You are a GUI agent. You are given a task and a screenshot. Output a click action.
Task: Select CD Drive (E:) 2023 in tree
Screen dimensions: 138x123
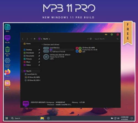(32, 80)
